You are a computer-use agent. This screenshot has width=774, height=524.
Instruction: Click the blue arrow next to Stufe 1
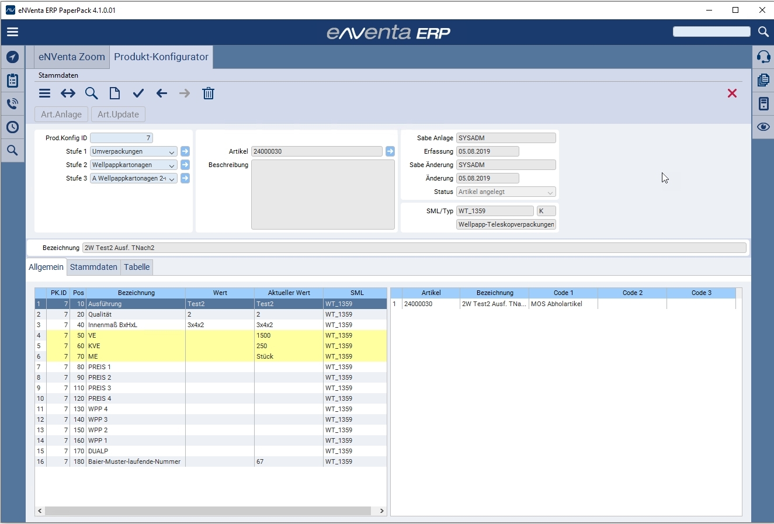pos(185,151)
